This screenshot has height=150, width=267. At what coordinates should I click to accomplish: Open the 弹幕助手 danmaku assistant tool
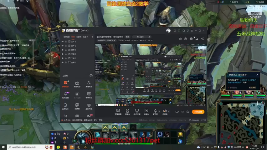point(65,84)
